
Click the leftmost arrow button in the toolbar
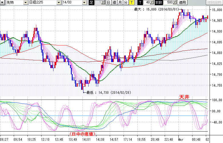pyautogui.click(x=2, y=3)
